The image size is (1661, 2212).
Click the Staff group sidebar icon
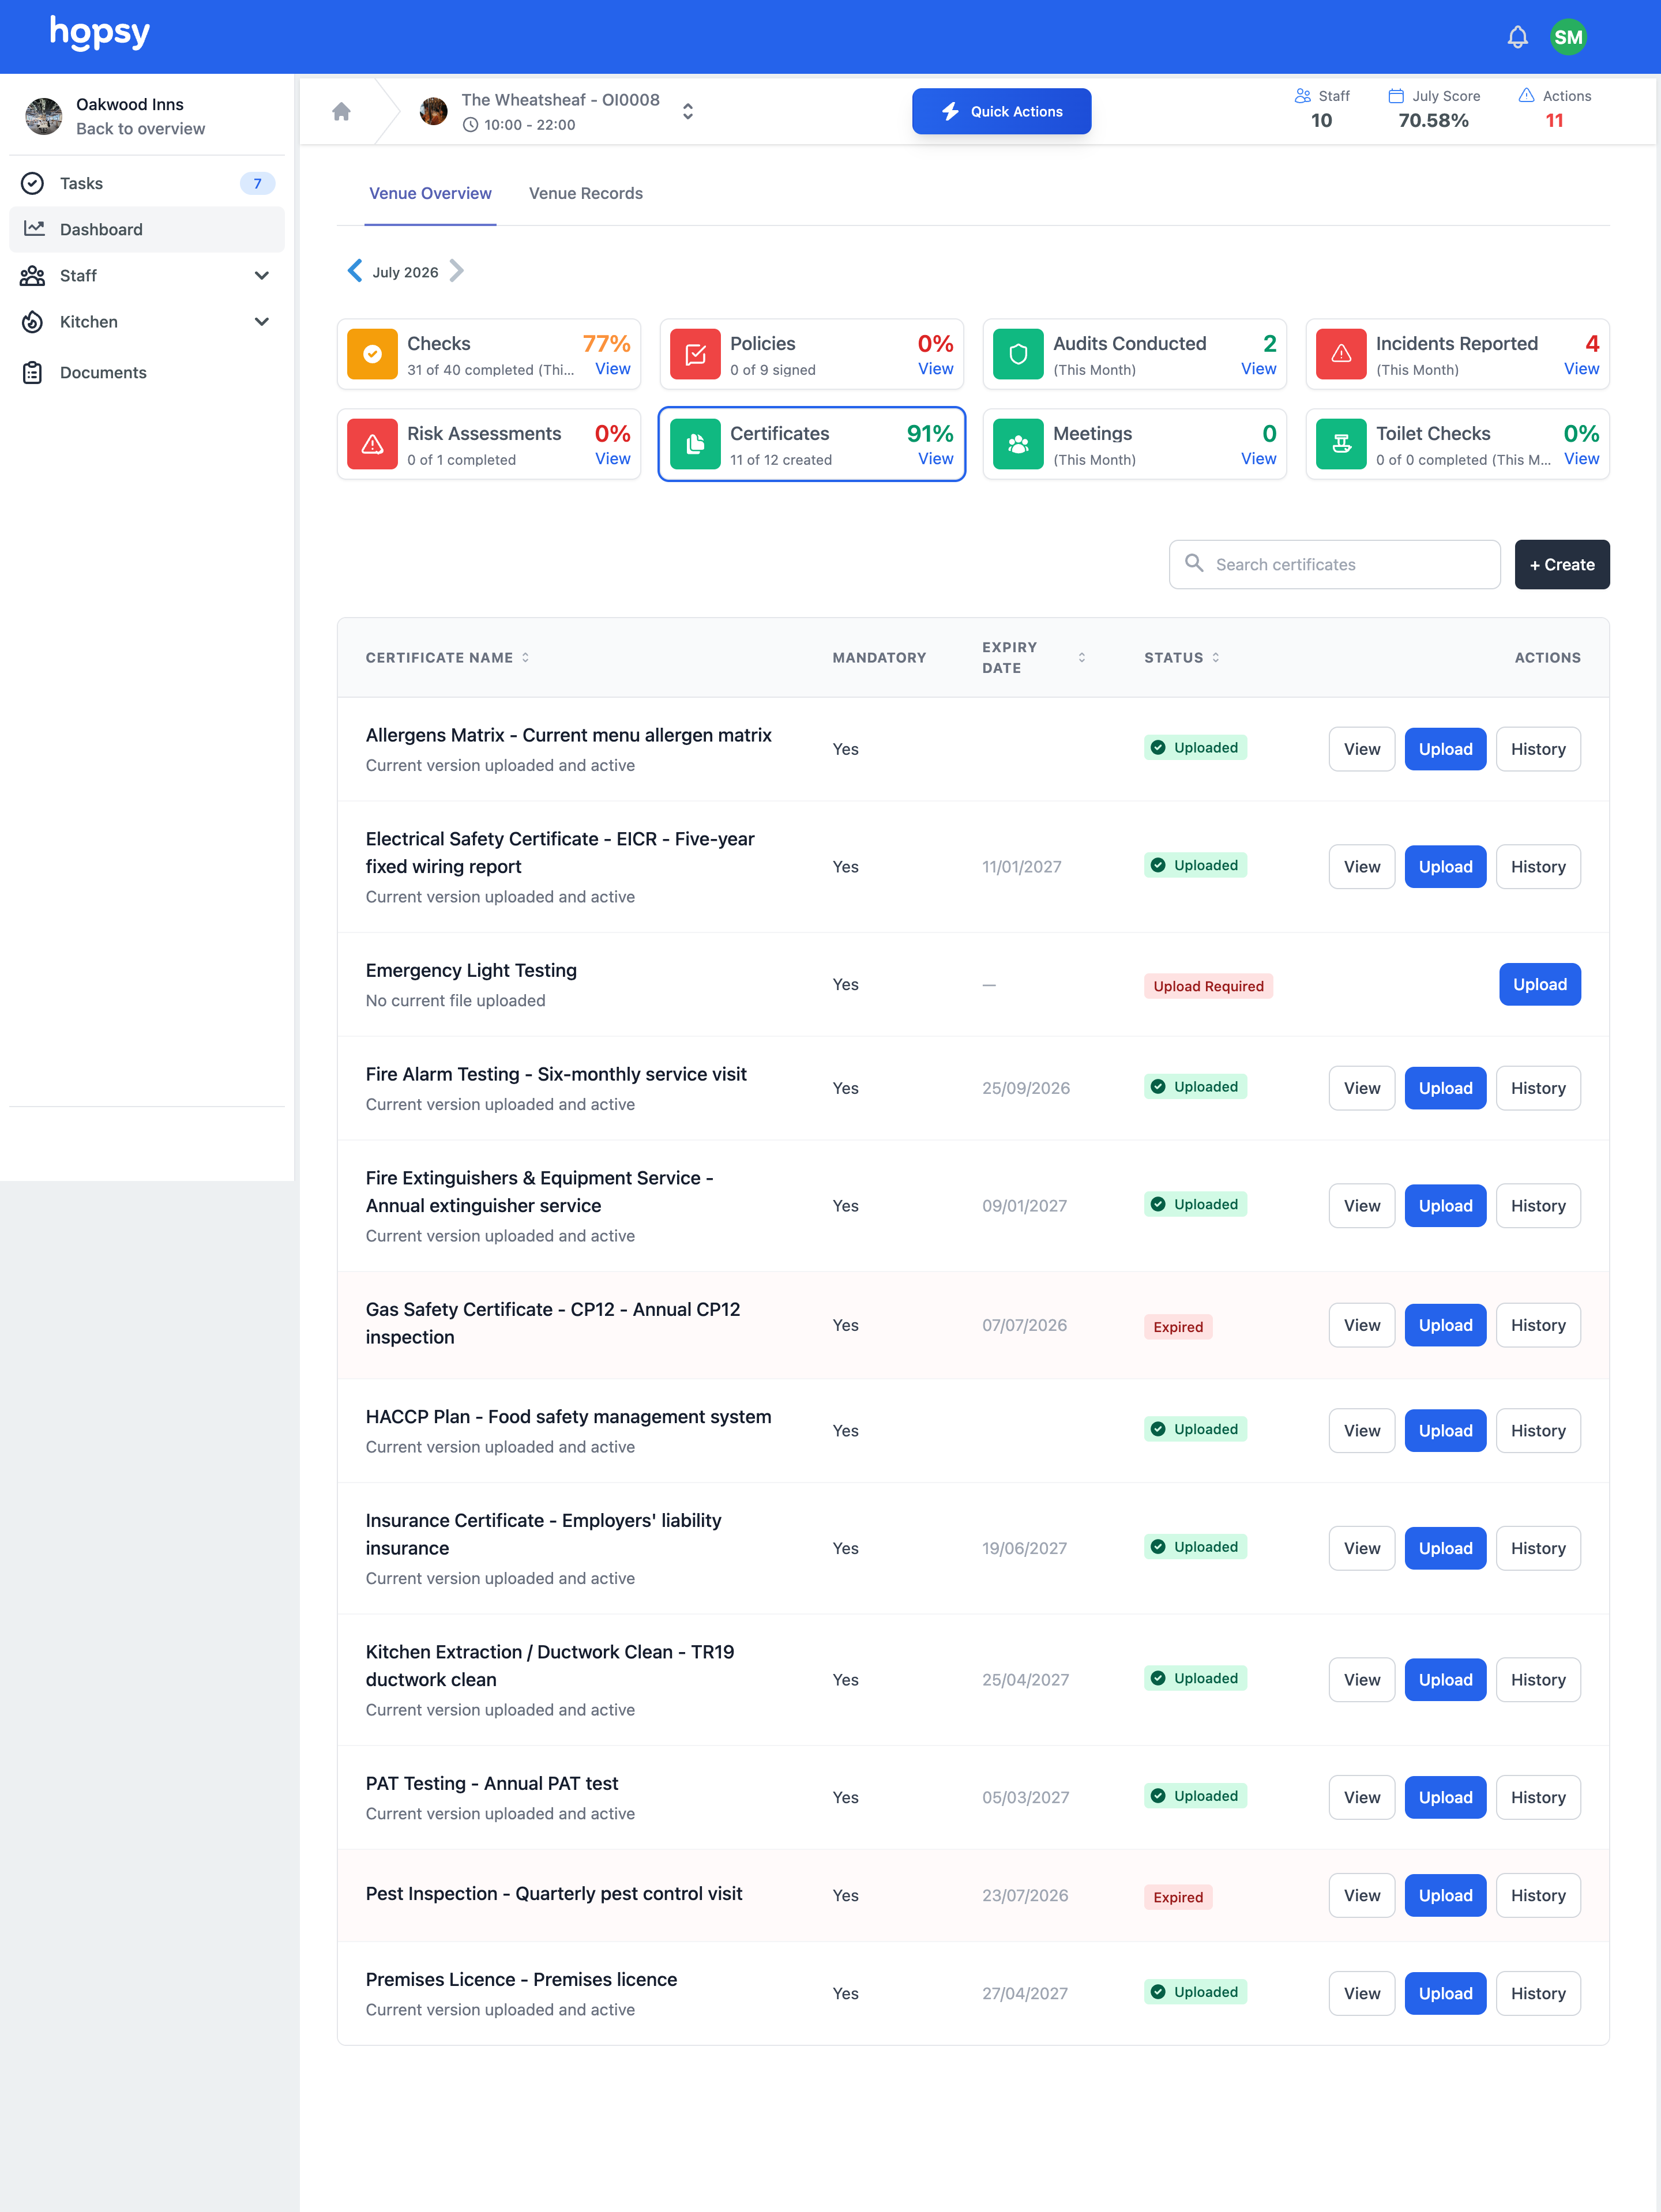[32, 275]
